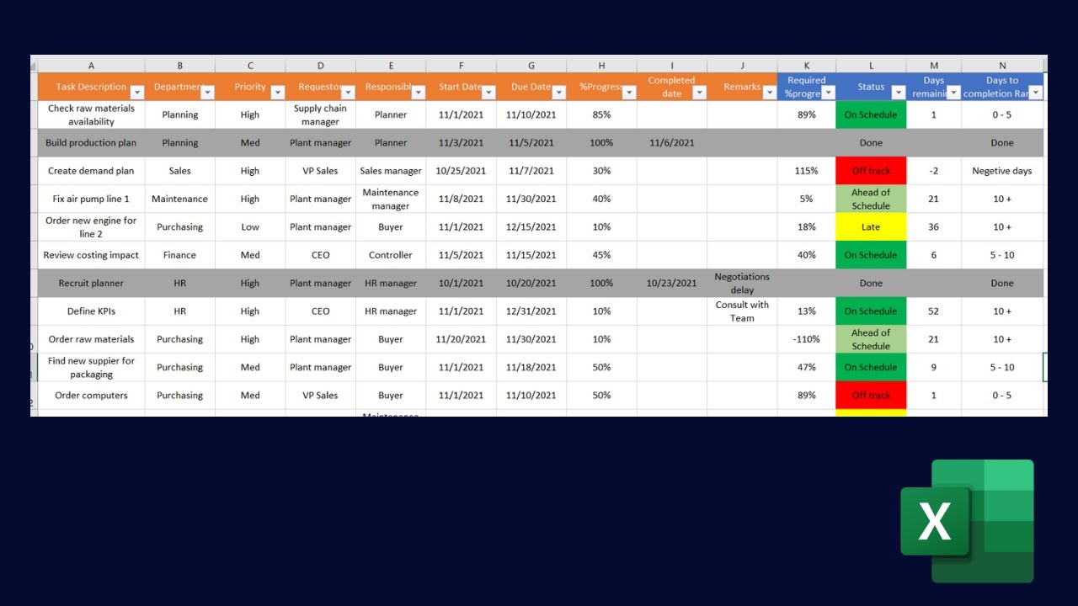Select the 'Check raw materials availability' cell
This screenshot has height=606, width=1078.
(x=91, y=114)
